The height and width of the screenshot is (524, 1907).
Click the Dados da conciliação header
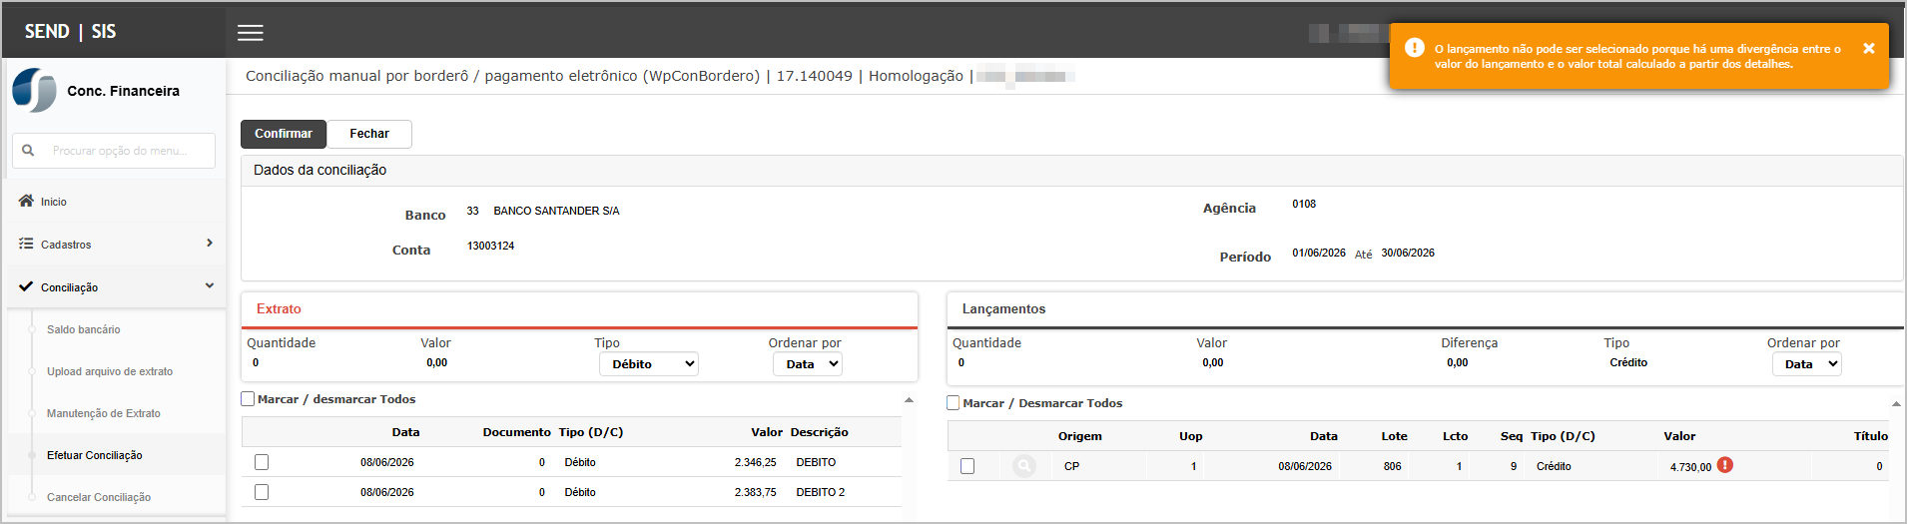(x=319, y=171)
